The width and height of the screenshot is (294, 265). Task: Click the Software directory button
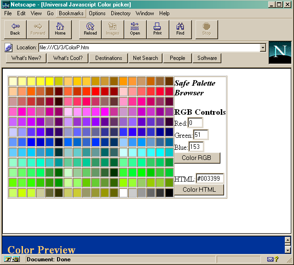click(207, 58)
